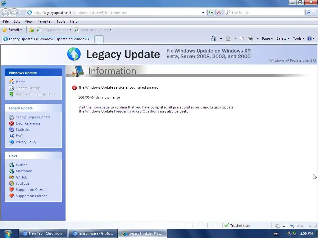Click the Favorites star button
The width and height of the screenshot is (318, 238).
click(x=12, y=30)
